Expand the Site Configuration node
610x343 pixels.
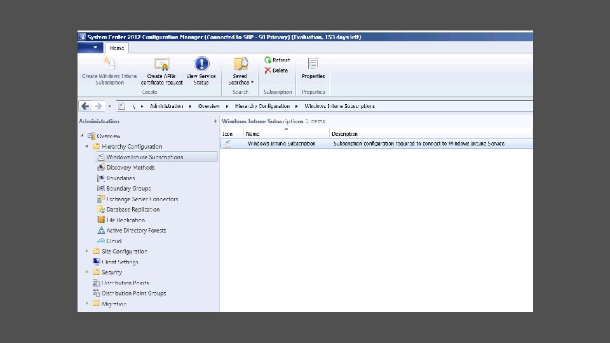pyautogui.click(x=87, y=252)
